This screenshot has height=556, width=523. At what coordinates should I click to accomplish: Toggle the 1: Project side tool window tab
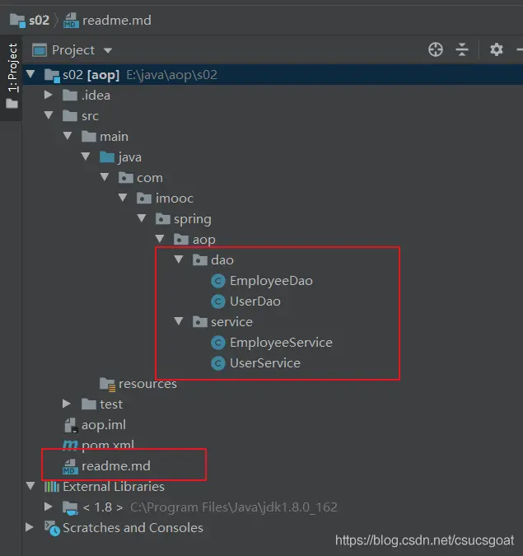click(12, 76)
